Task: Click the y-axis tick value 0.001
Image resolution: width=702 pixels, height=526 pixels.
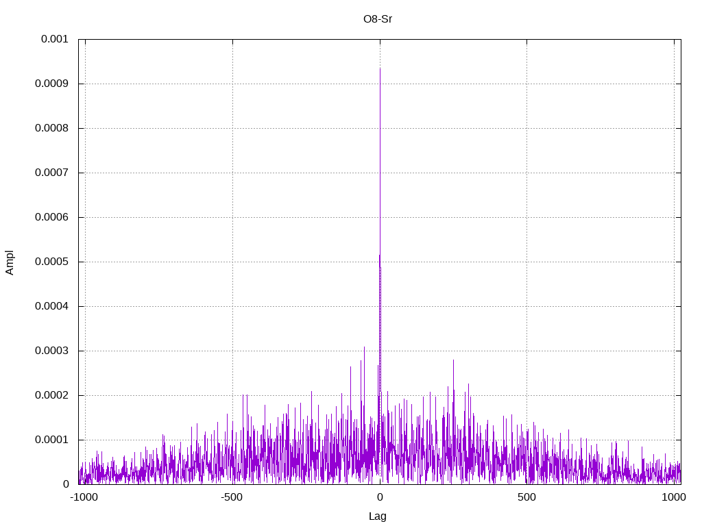Action: [55, 39]
